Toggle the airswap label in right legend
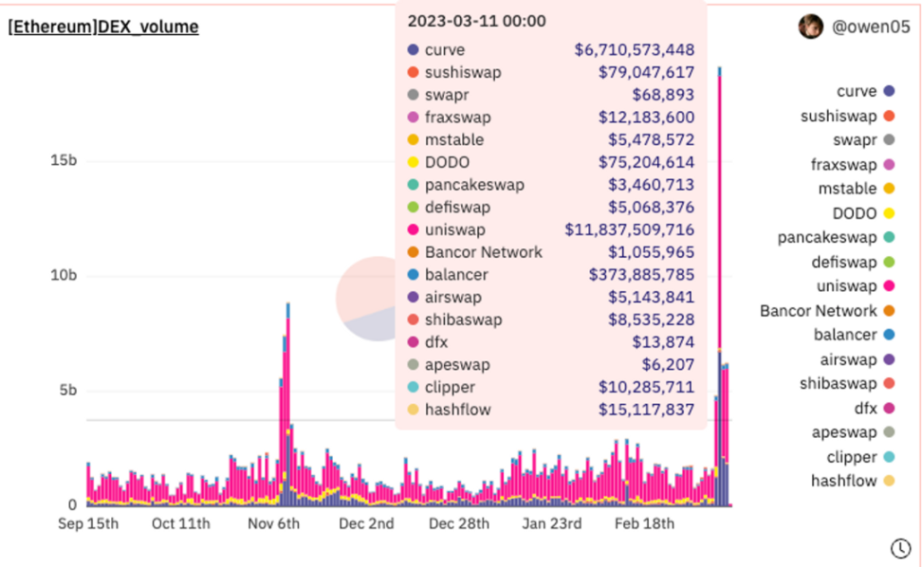The width and height of the screenshot is (922, 567). click(848, 359)
